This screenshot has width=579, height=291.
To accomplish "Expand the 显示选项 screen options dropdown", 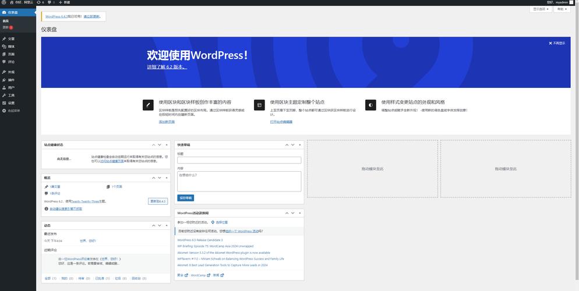I will click(x=541, y=9).
